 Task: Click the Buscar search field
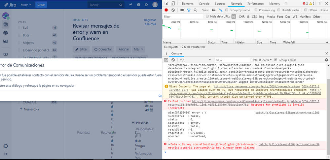[106, 5]
